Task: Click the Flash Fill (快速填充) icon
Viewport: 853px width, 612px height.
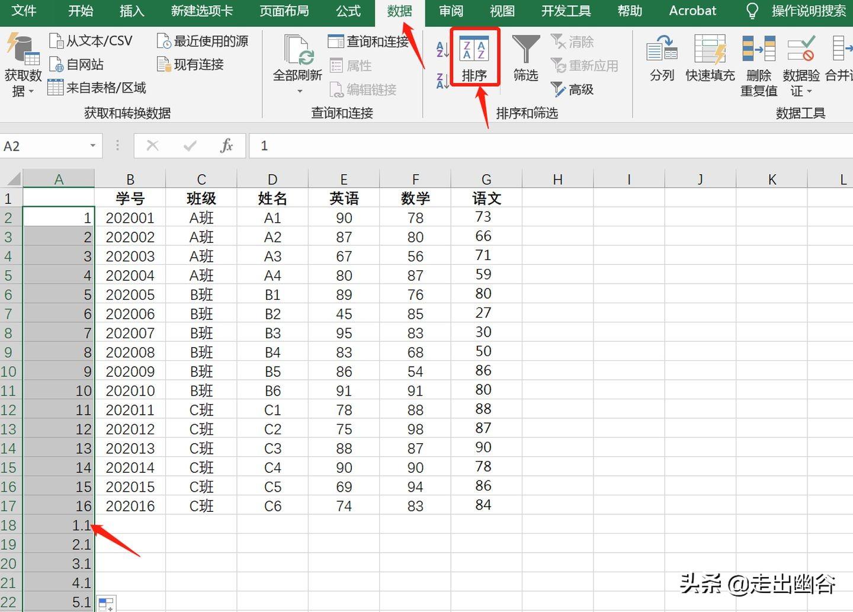Action: tap(710, 50)
